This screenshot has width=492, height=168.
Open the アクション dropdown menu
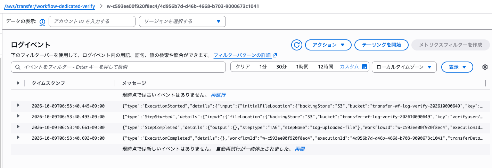[x=328, y=45]
